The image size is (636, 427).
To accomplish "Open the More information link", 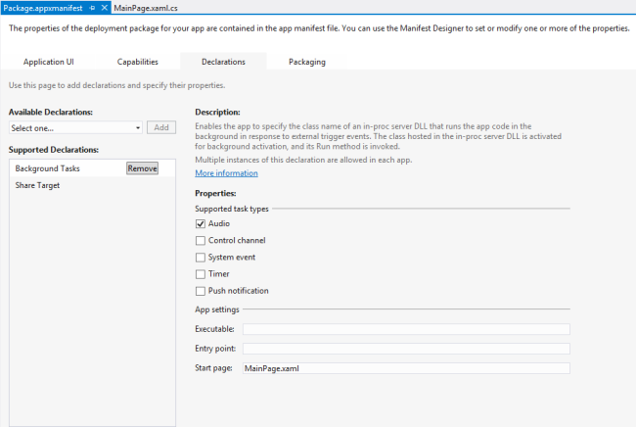I will pyautogui.click(x=226, y=173).
